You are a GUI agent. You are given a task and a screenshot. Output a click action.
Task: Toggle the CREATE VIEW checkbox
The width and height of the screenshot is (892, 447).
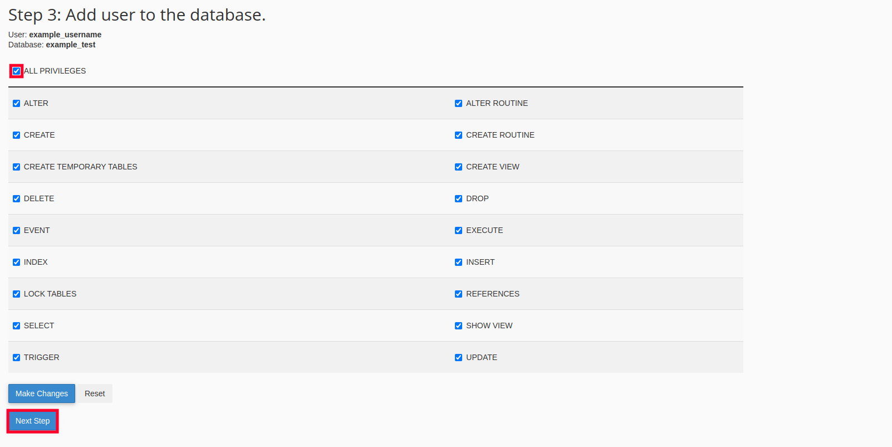[x=458, y=167]
